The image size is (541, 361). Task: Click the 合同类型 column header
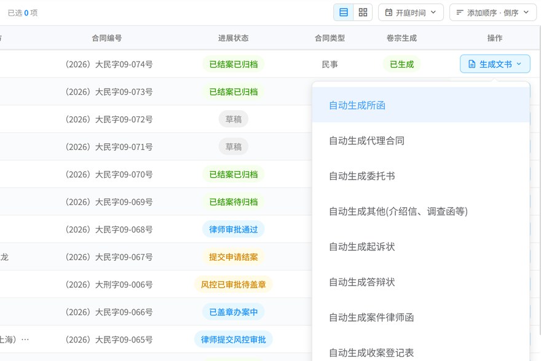[x=330, y=38]
